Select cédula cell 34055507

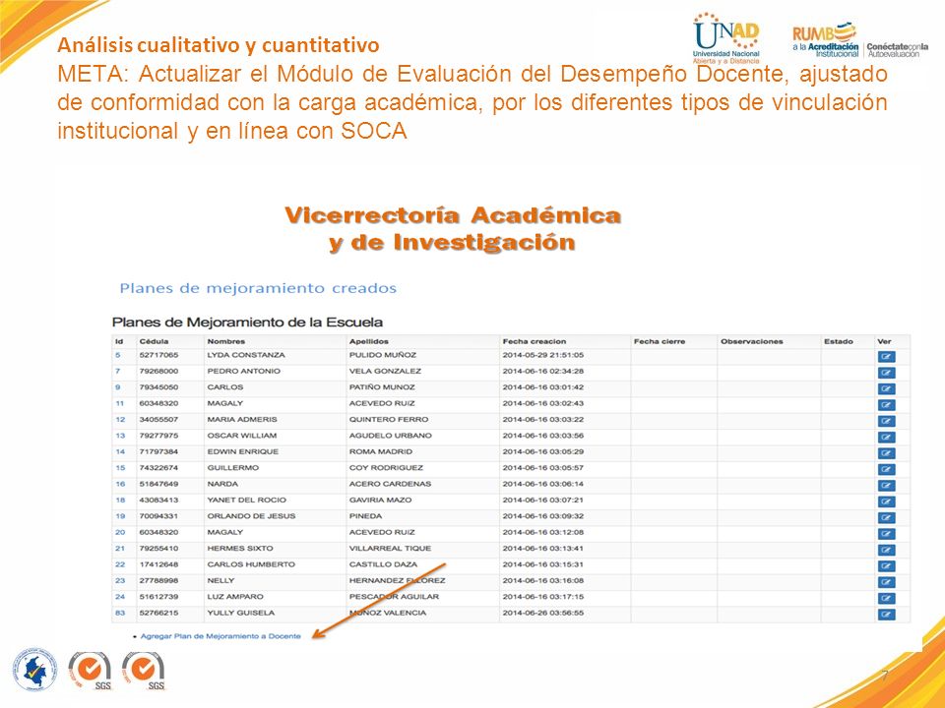[x=158, y=420]
